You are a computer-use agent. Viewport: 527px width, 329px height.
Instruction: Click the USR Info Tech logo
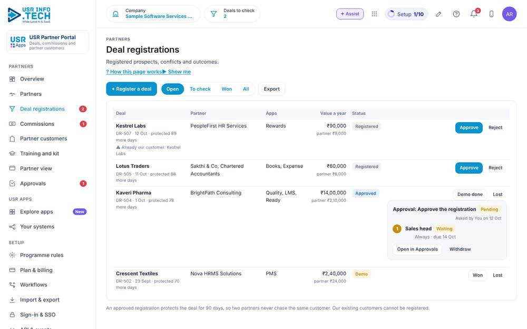(x=29, y=15)
